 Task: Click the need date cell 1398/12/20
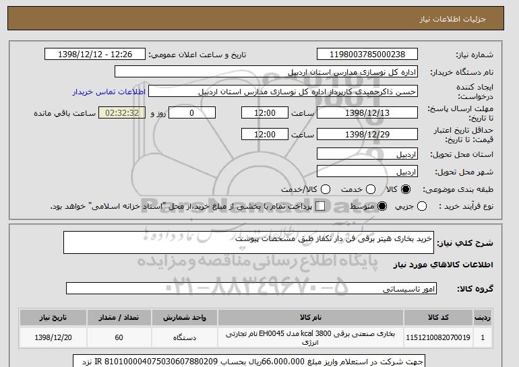pyautogui.click(x=53, y=337)
